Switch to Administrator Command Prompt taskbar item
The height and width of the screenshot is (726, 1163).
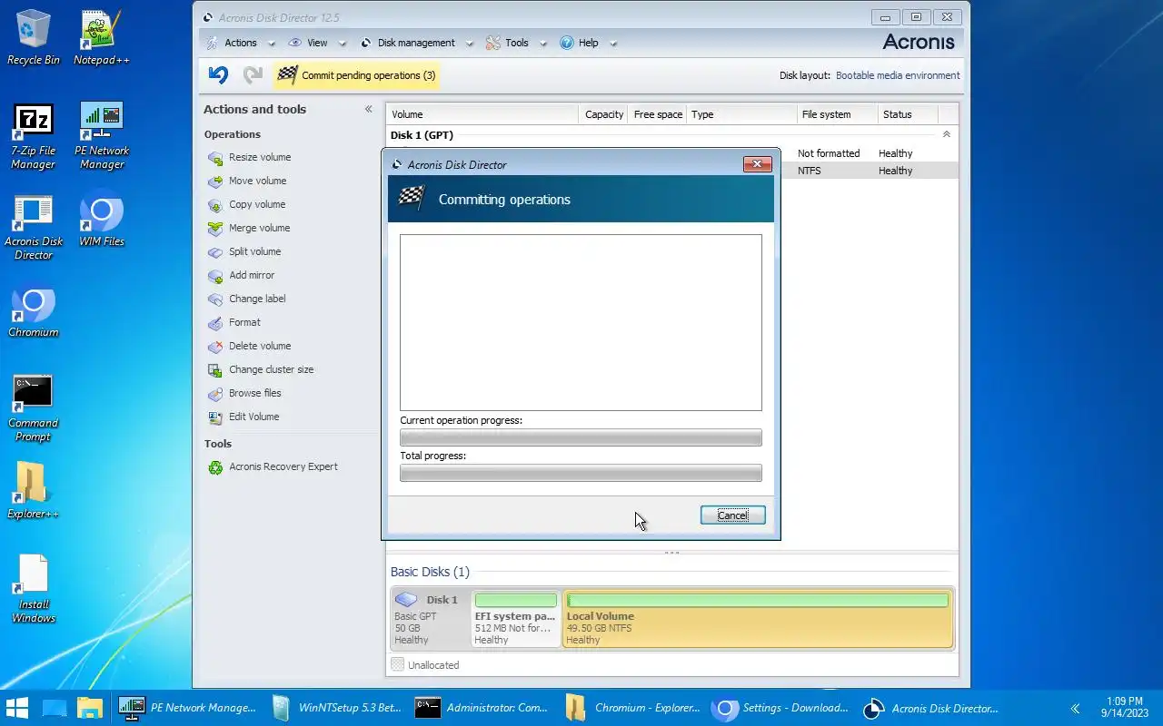coord(482,708)
